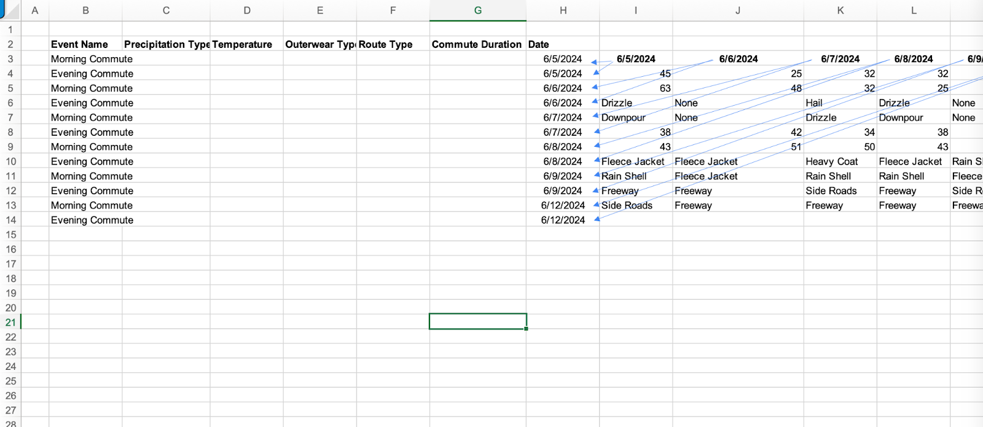Click the cell with value 63
The width and height of the screenshot is (983, 427).
tap(635, 88)
